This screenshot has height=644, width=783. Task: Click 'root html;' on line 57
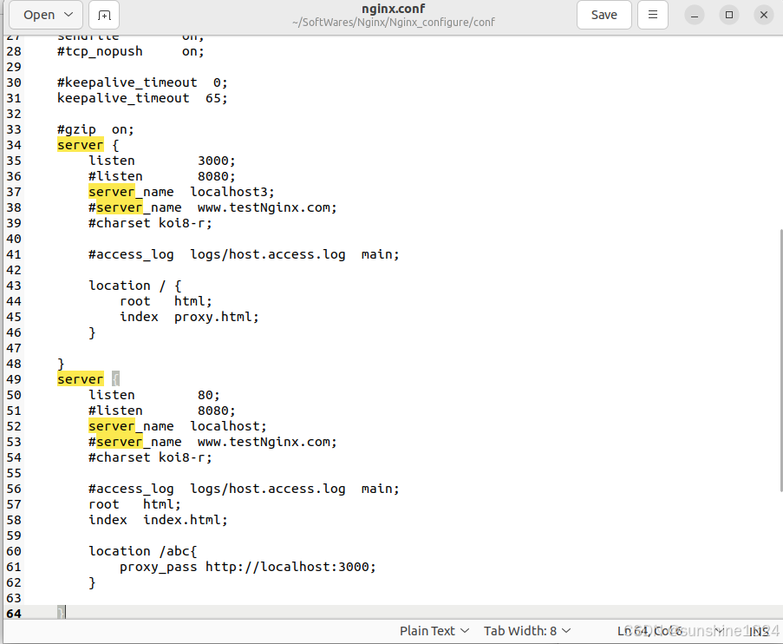[134, 504]
